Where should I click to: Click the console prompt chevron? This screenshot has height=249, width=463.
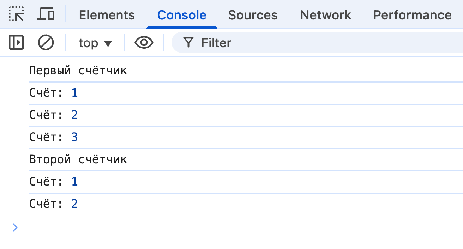tap(15, 227)
